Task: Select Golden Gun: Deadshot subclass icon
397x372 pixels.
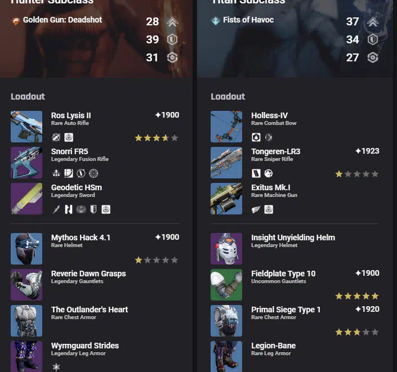Action: tap(16, 21)
